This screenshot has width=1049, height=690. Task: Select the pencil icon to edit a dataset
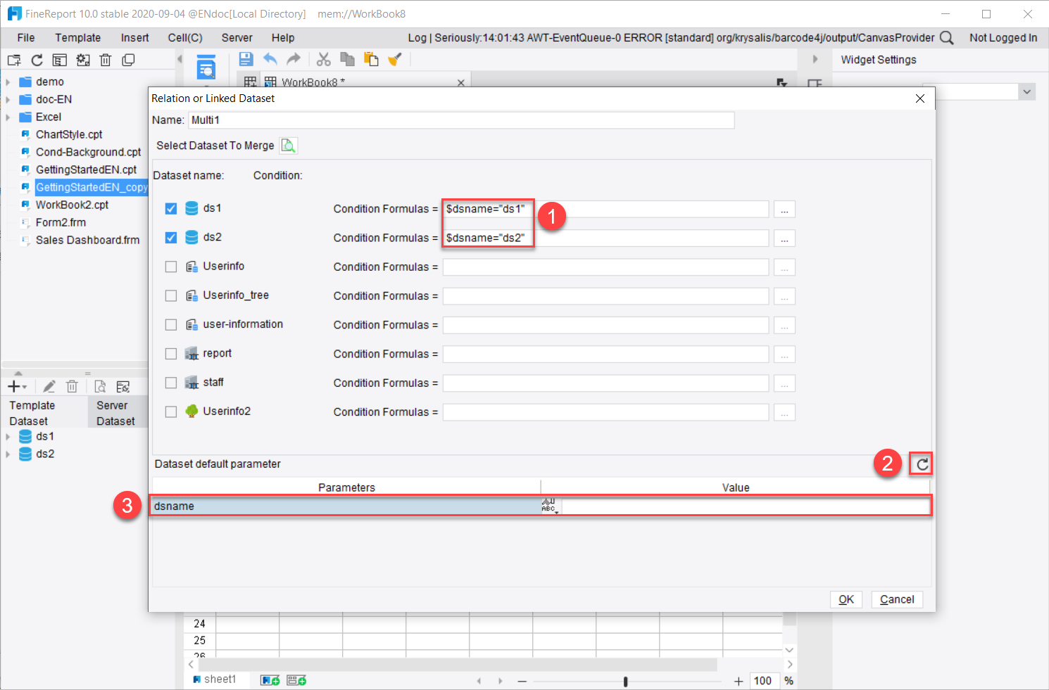click(48, 385)
